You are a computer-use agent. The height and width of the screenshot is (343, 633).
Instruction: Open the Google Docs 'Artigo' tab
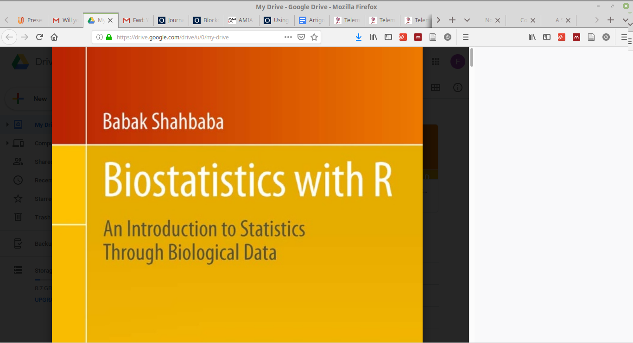pyautogui.click(x=312, y=20)
